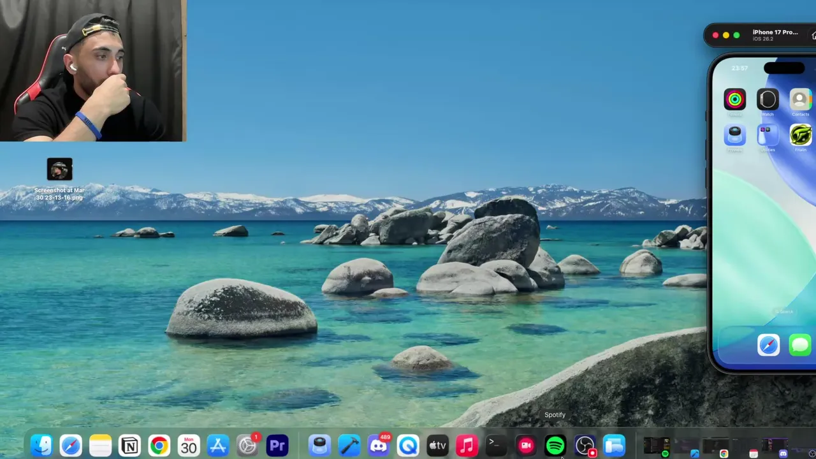Launch Adobe Premiere Pro from the Dock
This screenshot has height=459, width=816.
tap(277, 446)
